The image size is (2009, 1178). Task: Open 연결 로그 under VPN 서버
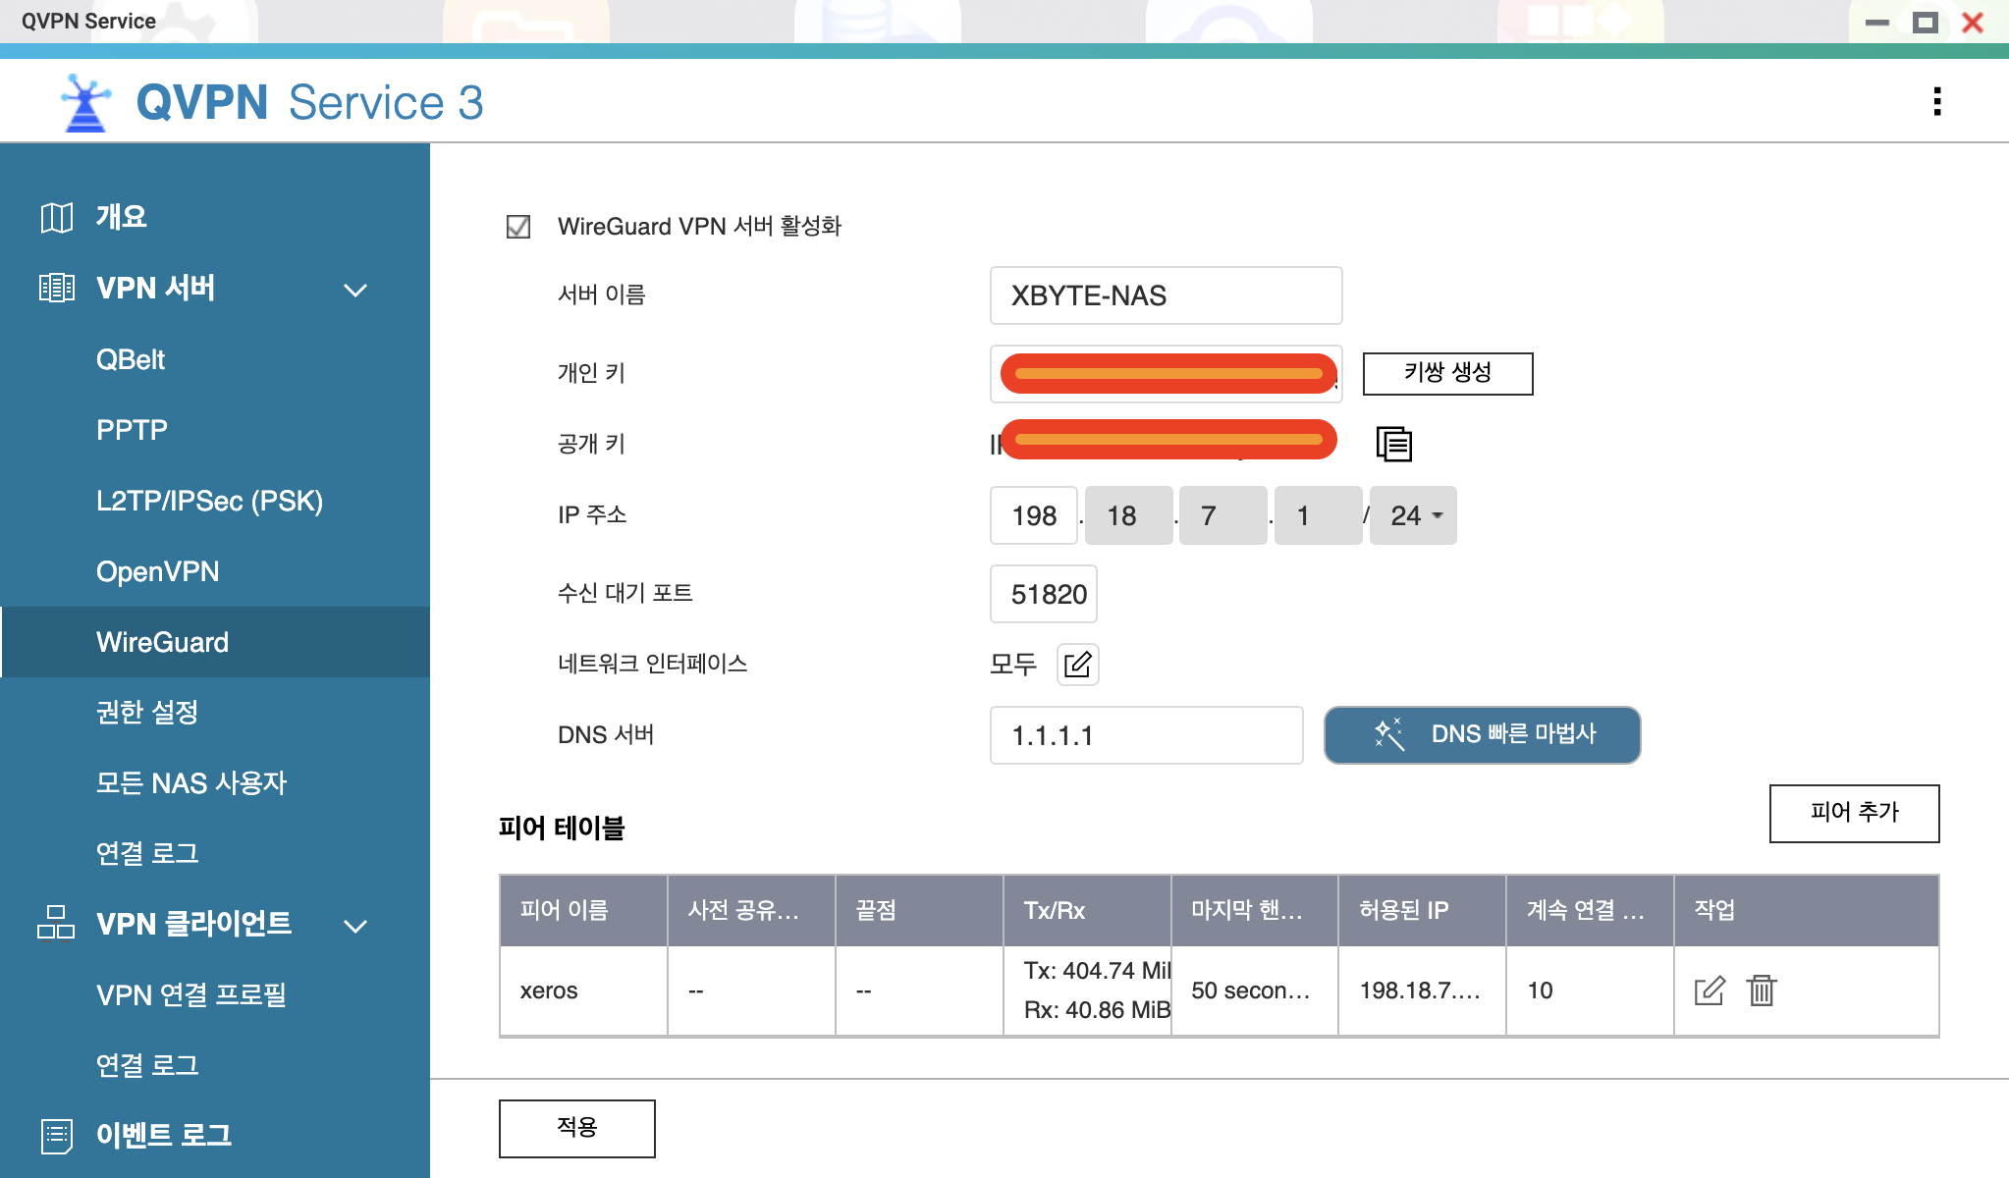point(215,854)
